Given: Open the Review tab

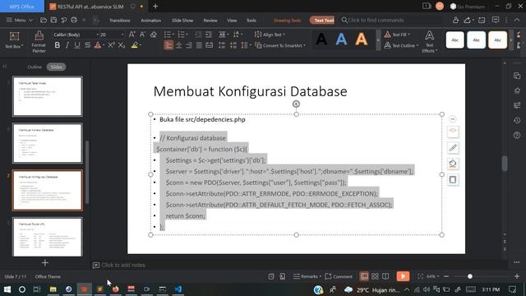Looking at the screenshot, I should tap(210, 21).
